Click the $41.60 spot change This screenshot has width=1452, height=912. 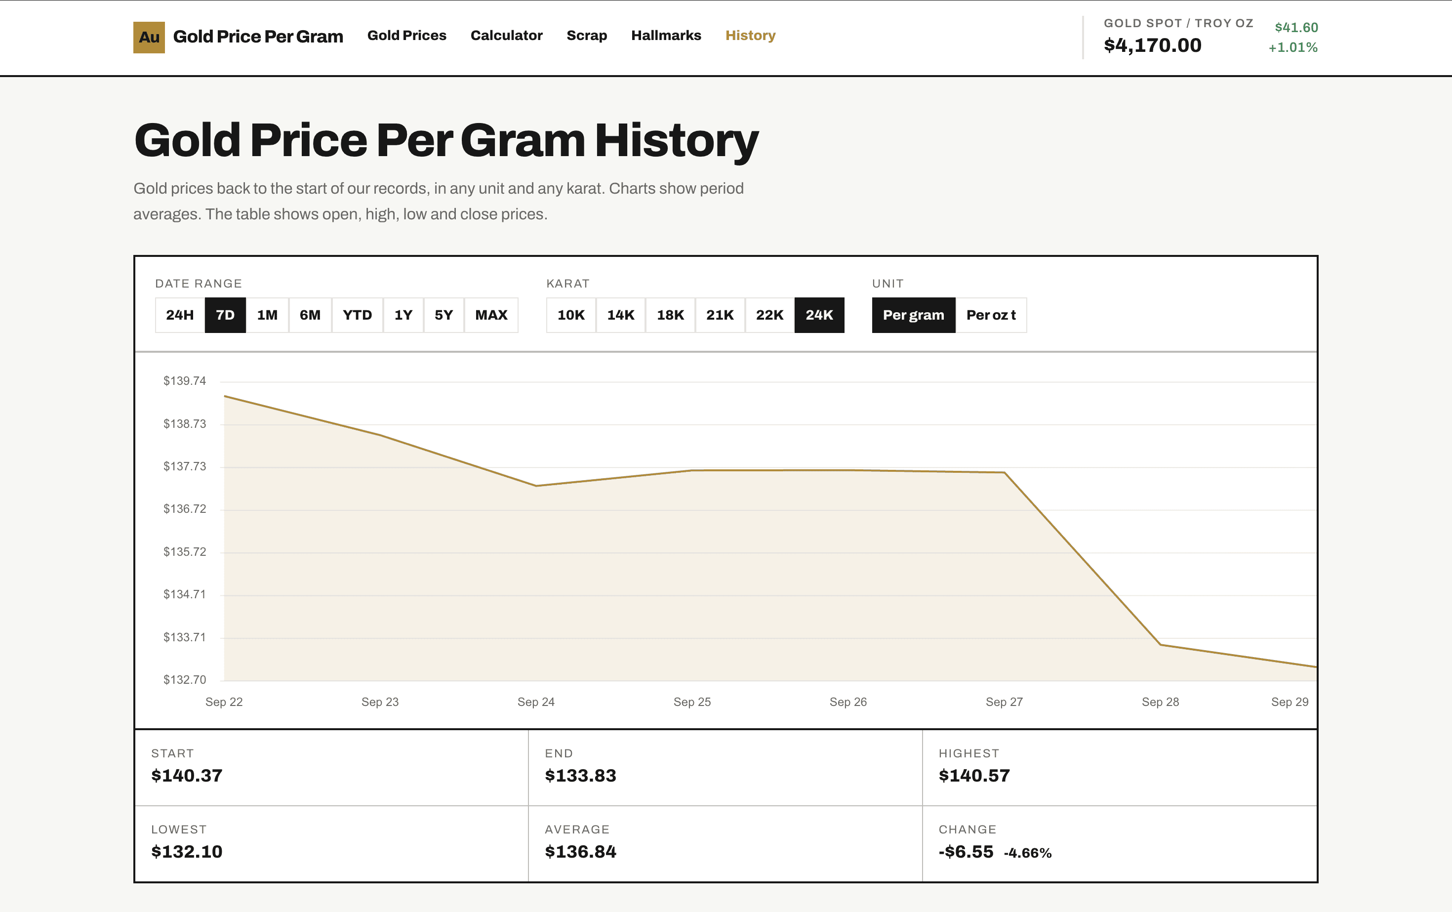1296,27
